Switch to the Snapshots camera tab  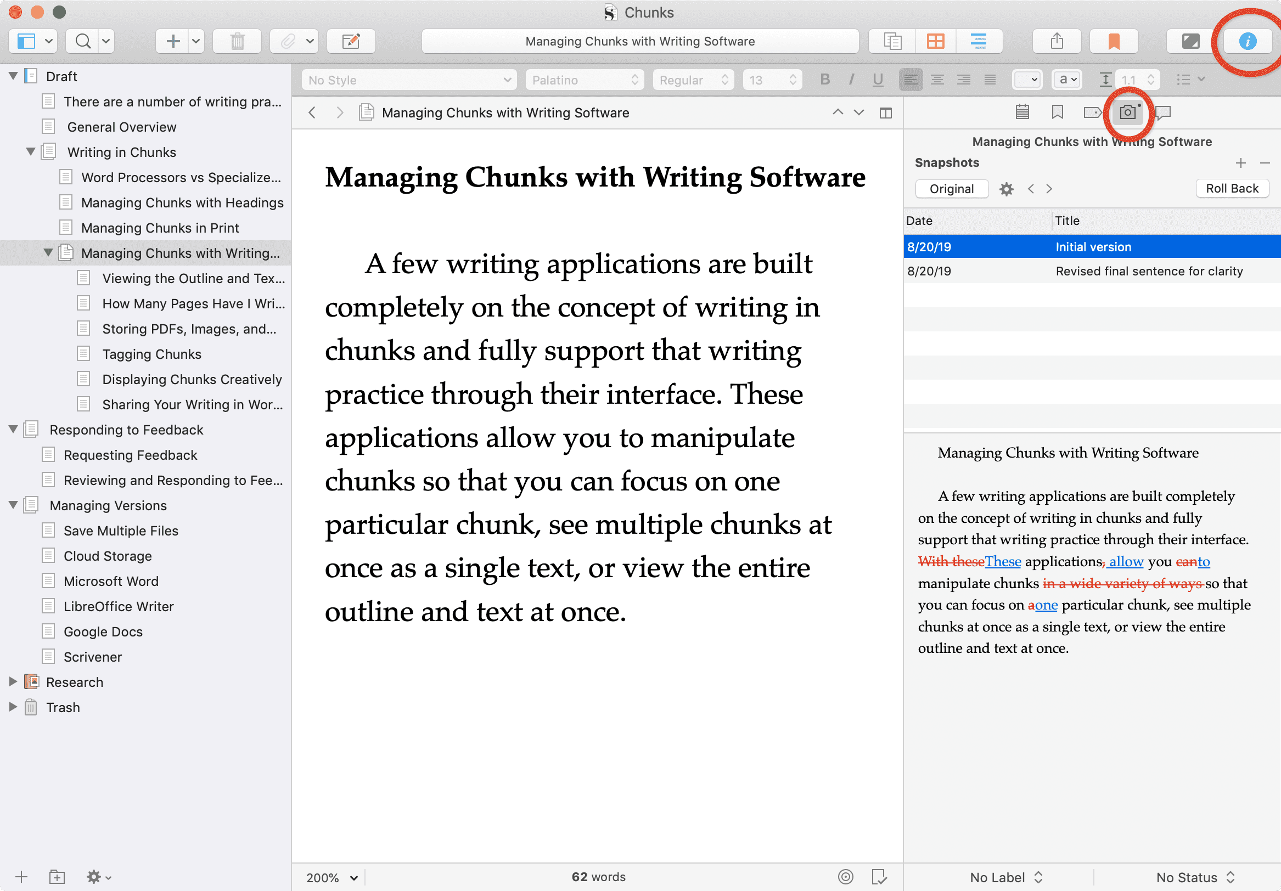1127,112
